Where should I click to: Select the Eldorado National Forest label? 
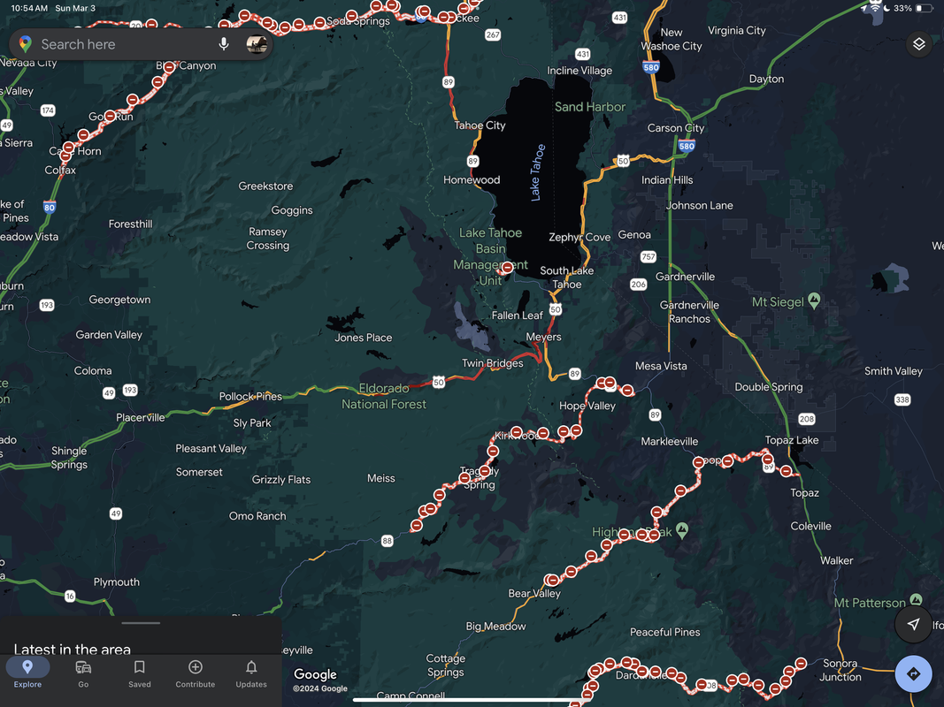(384, 396)
